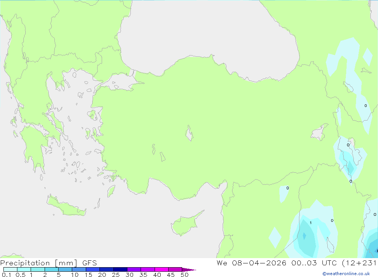Click the 'We 08-04-2026' date text

251,263
